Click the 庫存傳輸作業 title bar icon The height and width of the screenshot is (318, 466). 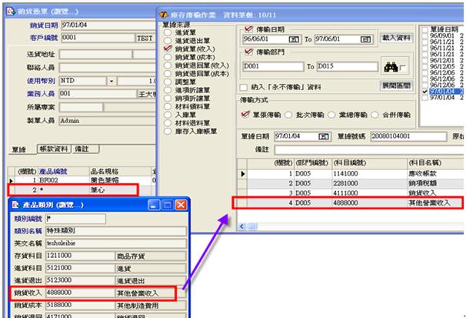point(162,14)
